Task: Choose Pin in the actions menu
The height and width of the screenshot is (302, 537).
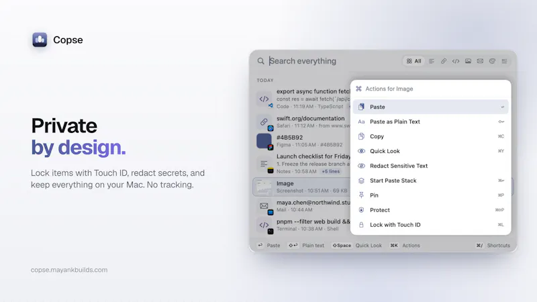Action: [x=430, y=195]
